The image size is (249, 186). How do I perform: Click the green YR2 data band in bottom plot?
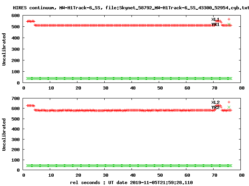click(129, 165)
